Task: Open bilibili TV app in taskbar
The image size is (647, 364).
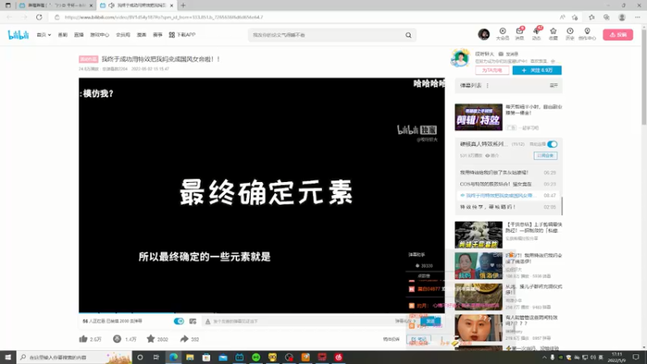Action: click(239, 357)
